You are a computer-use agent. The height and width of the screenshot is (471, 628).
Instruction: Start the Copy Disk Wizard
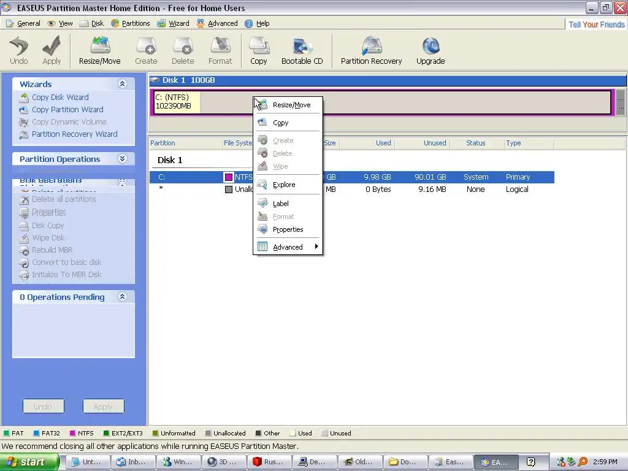pyautogui.click(x=60, y=98)
